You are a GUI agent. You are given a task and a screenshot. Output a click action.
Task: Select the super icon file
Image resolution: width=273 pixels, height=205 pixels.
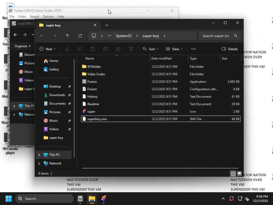pyautogui.click(x=161, y=112)
